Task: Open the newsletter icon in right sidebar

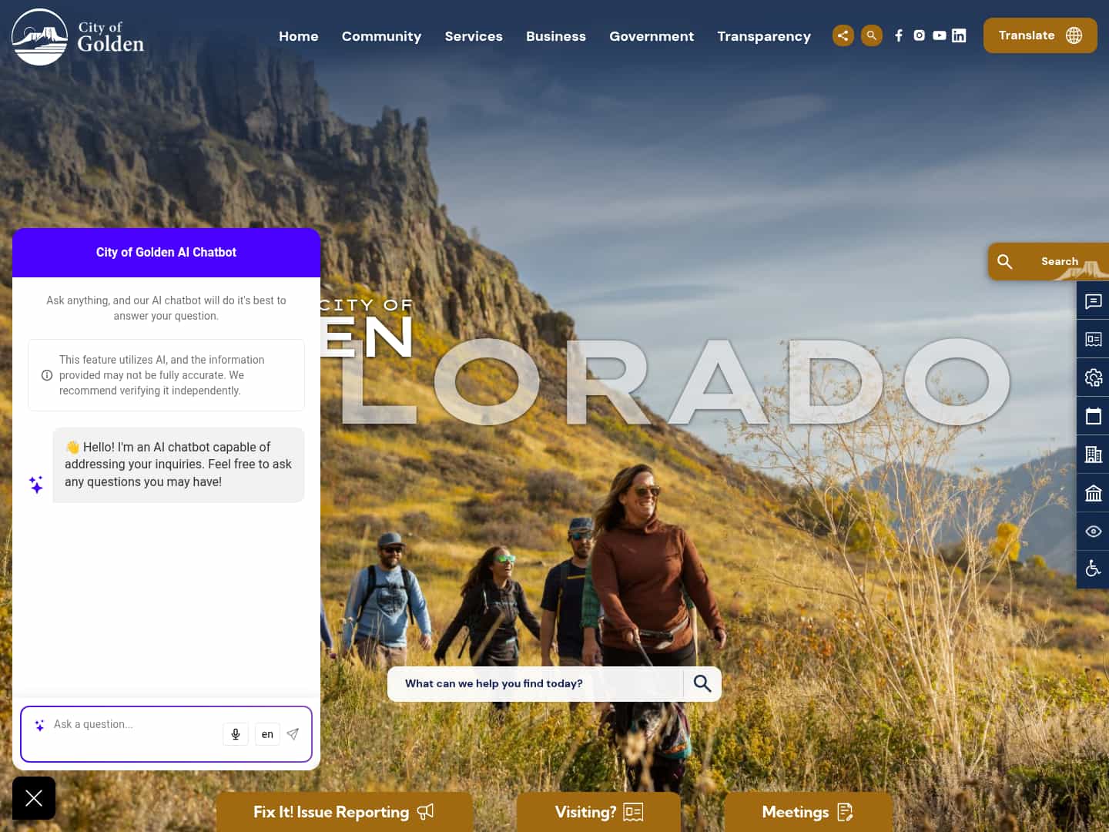Action: click(x=1093, y=339)
